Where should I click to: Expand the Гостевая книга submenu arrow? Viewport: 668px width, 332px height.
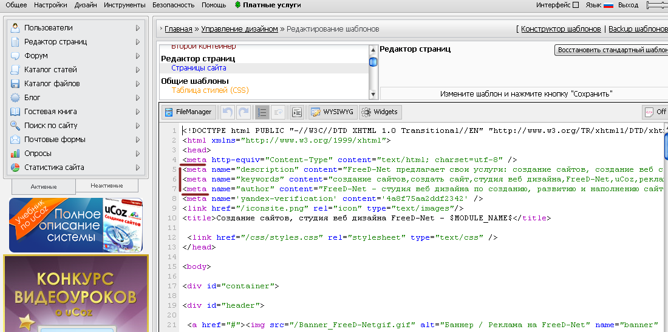click(138, 112)
